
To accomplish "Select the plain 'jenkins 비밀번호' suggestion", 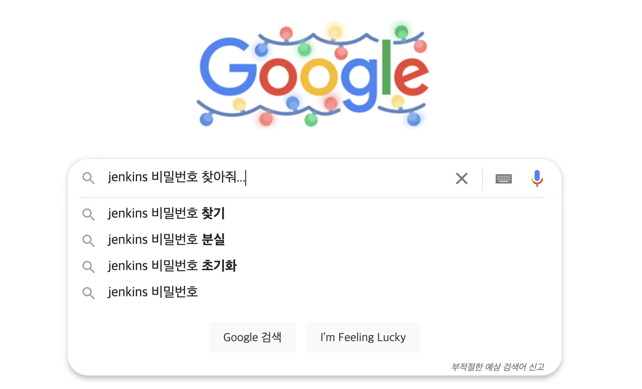I will pyautogui.click(x=153, y=292).
